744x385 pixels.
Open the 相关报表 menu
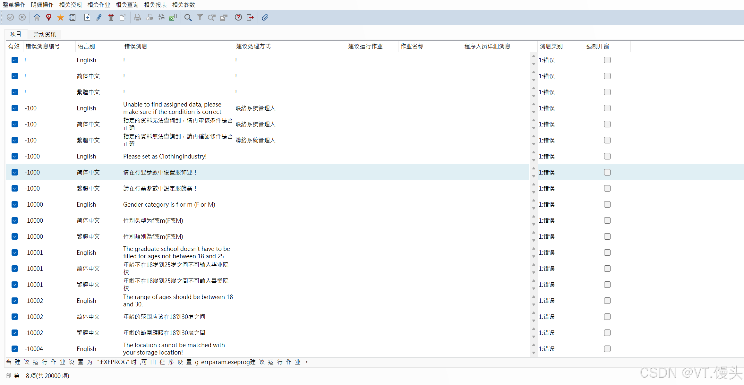155,5
